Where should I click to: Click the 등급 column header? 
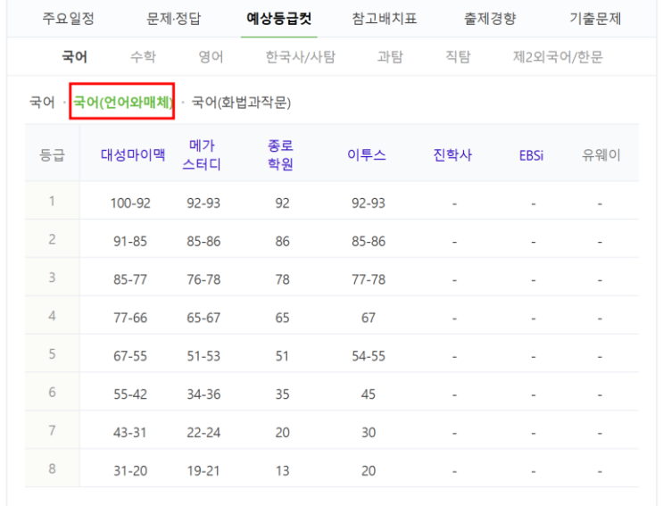[x=52, y=154]
